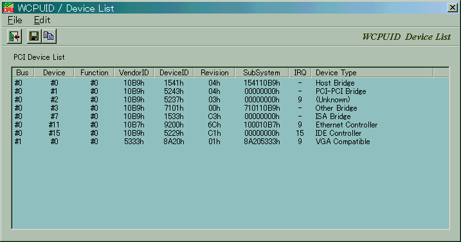Screen dimensions: 461x242
Task: Click DeviceID value 9200h
Action: pyautogui.click(x=174, y=125)
